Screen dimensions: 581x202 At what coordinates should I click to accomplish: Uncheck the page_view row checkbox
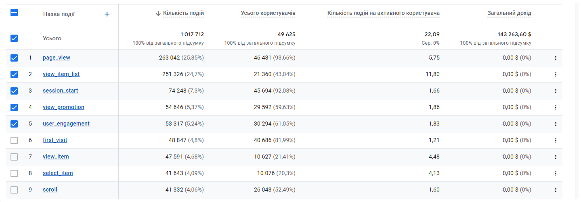pos(14,58)
